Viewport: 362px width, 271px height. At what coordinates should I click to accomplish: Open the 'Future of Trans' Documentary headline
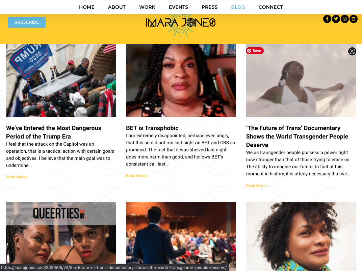pyautogui.click(x=297, y=136)
